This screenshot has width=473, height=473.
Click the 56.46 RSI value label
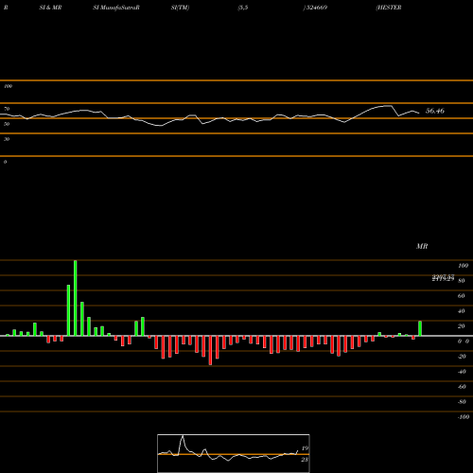click(435, 111)
